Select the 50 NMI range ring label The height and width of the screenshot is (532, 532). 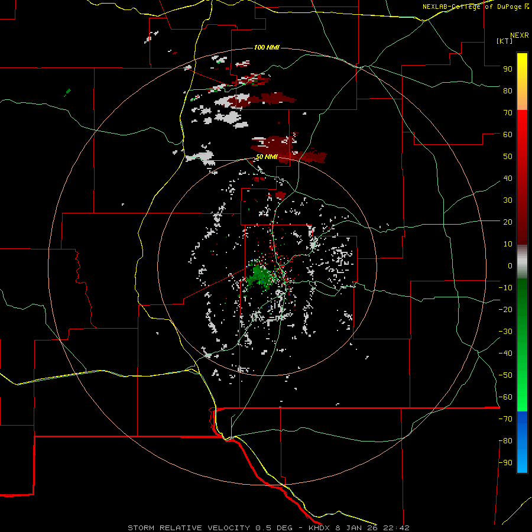pos(267,157)
